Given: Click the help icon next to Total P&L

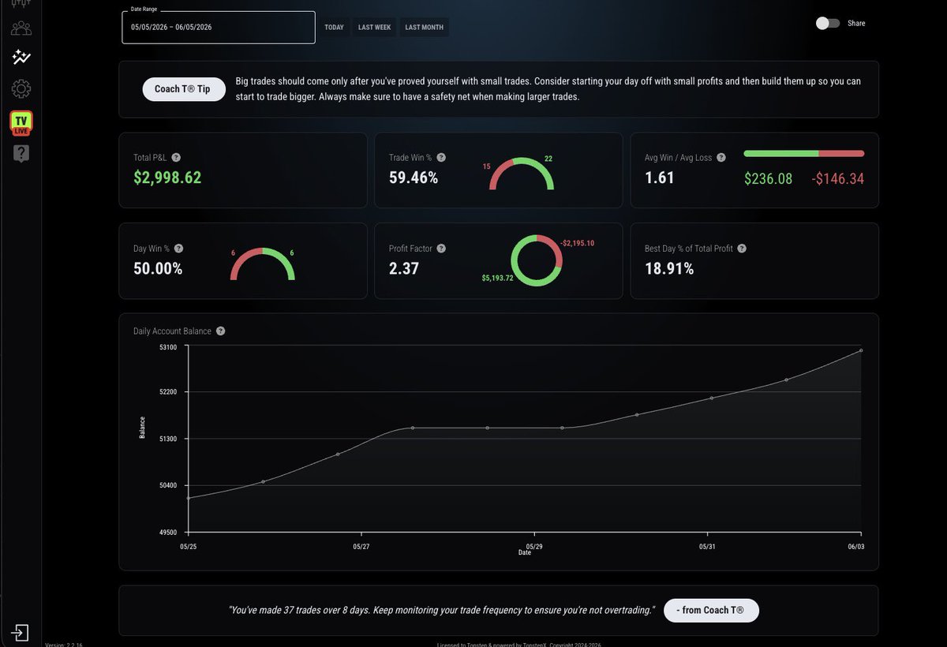Looking at the screenshot, I should [176, 158].
